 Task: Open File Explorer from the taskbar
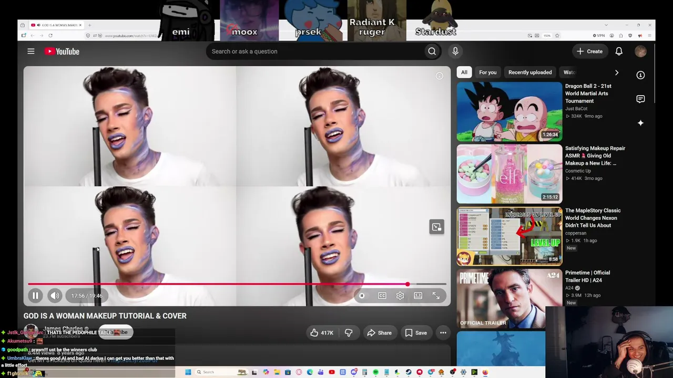277,372
